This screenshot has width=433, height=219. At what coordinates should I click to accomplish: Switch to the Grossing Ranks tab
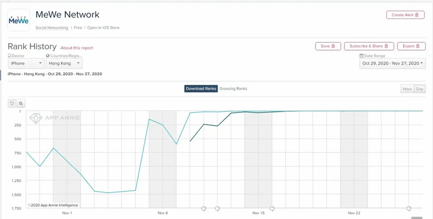click(233, 89)
